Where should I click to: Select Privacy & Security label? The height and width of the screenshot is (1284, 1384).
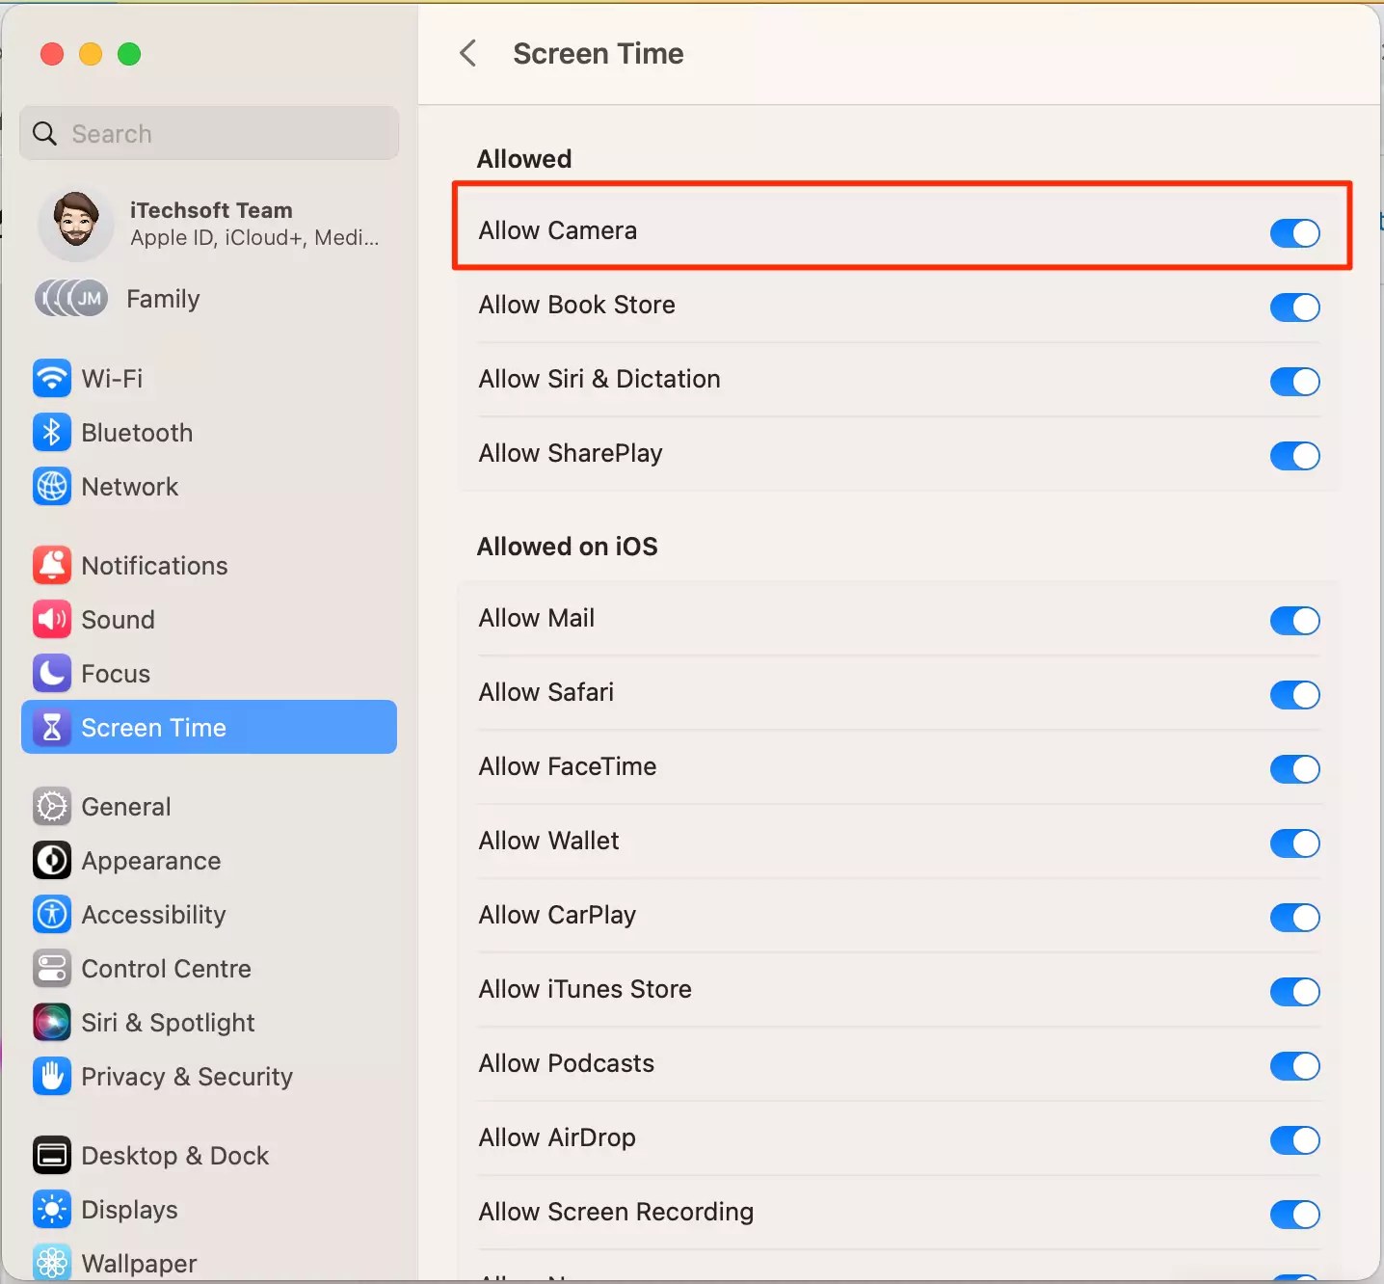click(187, 1076)
